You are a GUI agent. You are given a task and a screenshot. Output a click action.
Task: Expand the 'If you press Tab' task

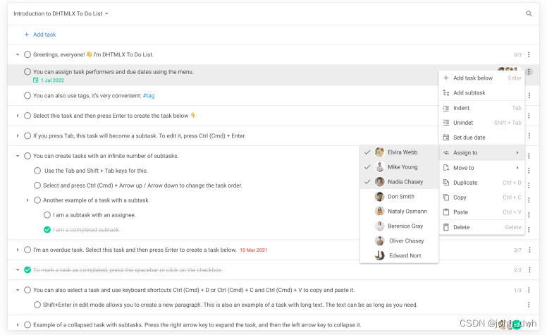18,135
